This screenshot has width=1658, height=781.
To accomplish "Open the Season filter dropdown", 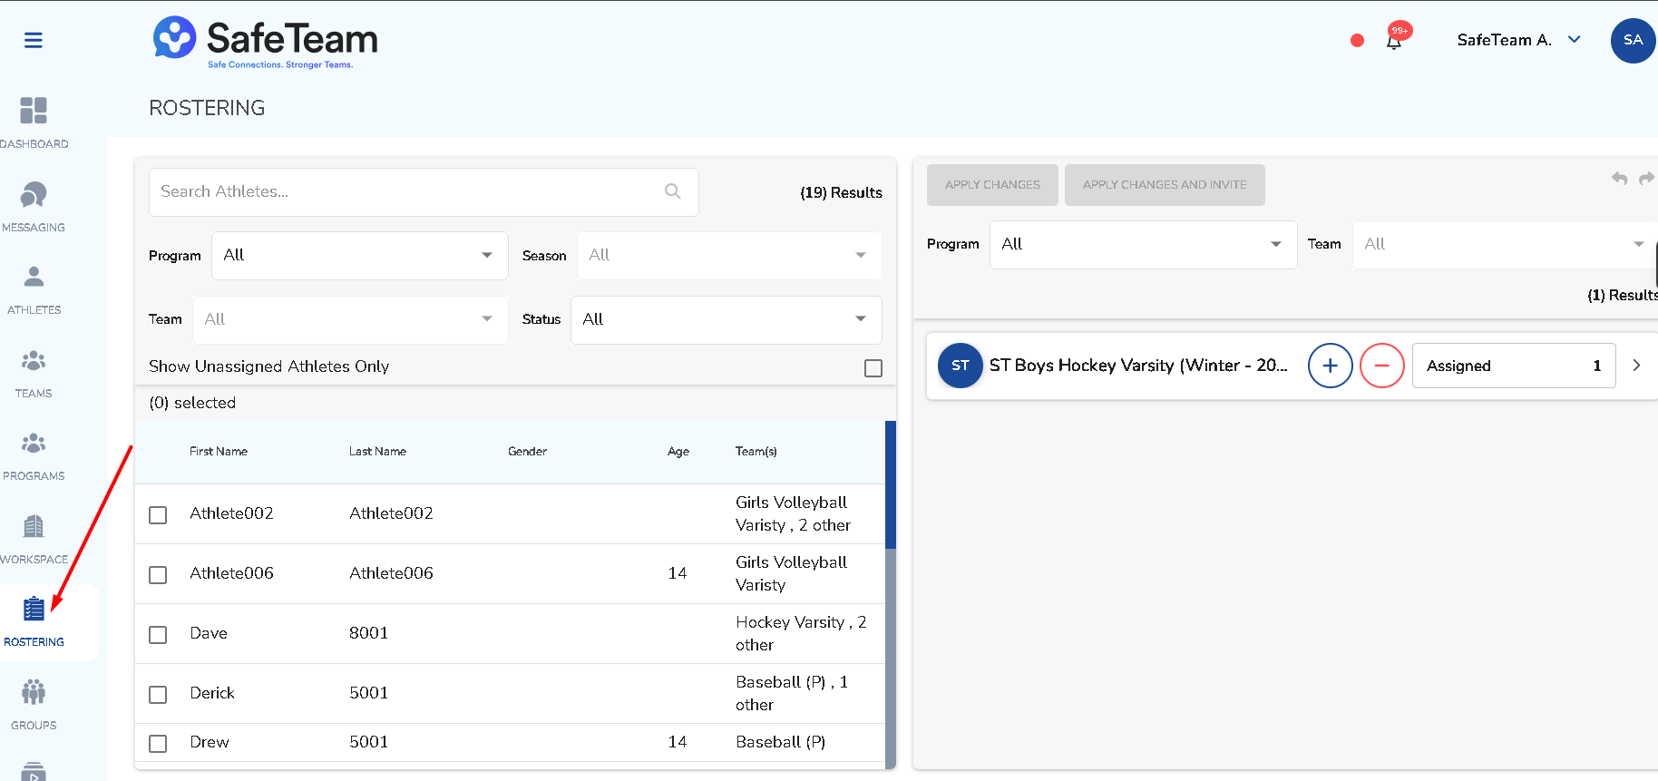I will point(729,256).
